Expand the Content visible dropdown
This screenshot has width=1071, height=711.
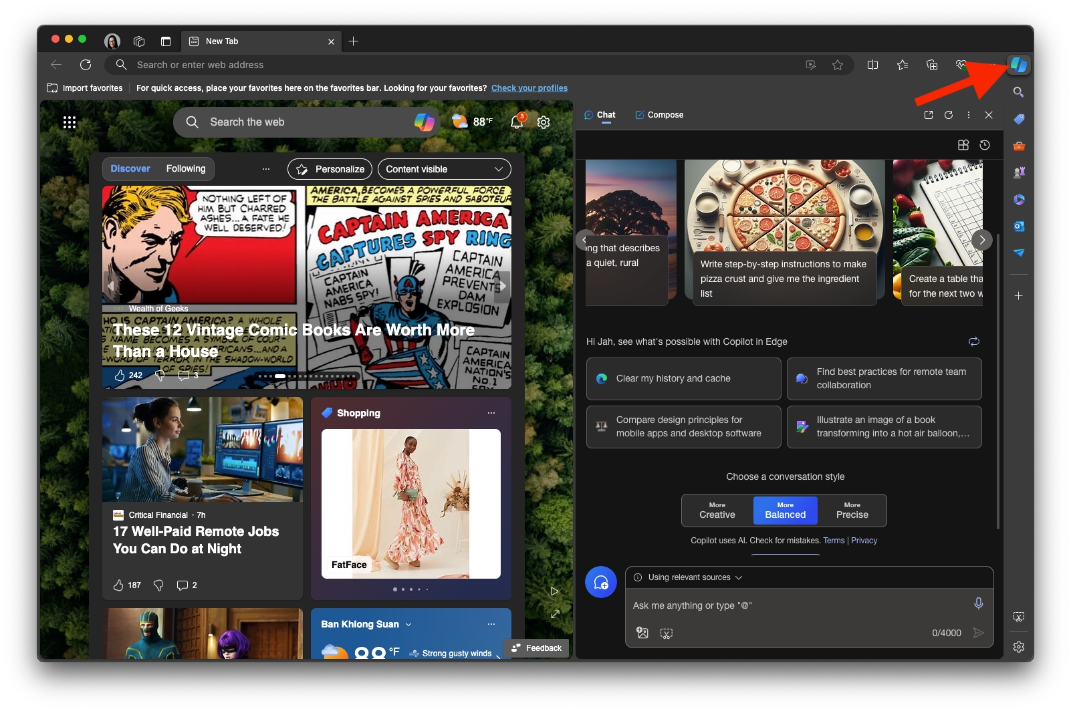pyautogui.click(x=444, y=169)
